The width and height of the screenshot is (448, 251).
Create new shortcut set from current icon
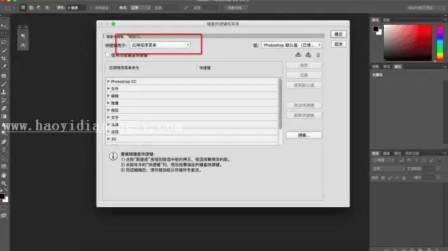coord(308,55)
